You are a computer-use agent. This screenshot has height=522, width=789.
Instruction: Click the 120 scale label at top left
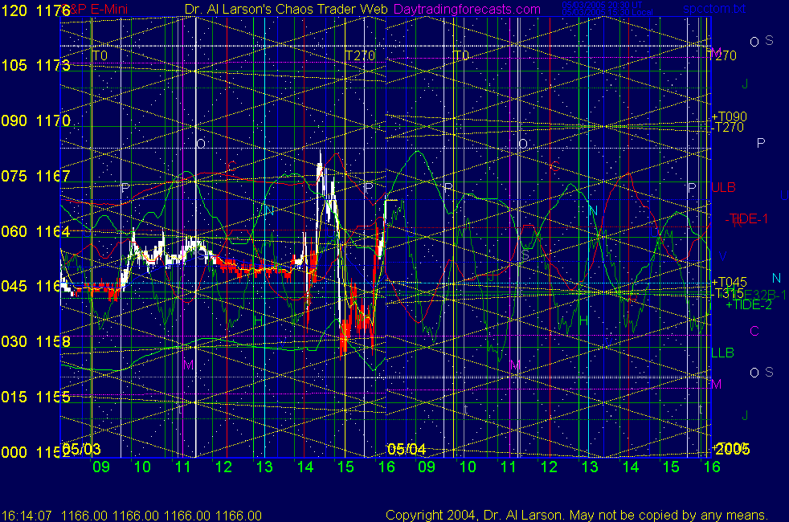coord(14,10)
